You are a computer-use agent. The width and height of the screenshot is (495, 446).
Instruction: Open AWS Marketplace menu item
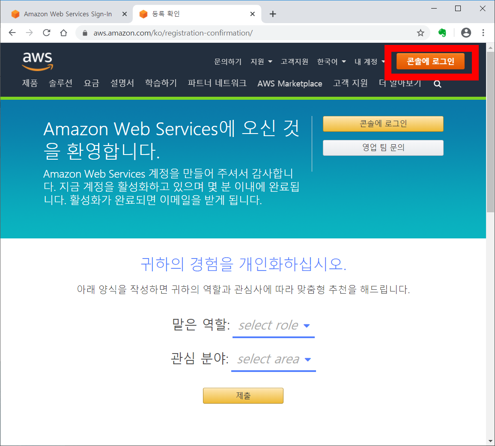click(289, 83)
